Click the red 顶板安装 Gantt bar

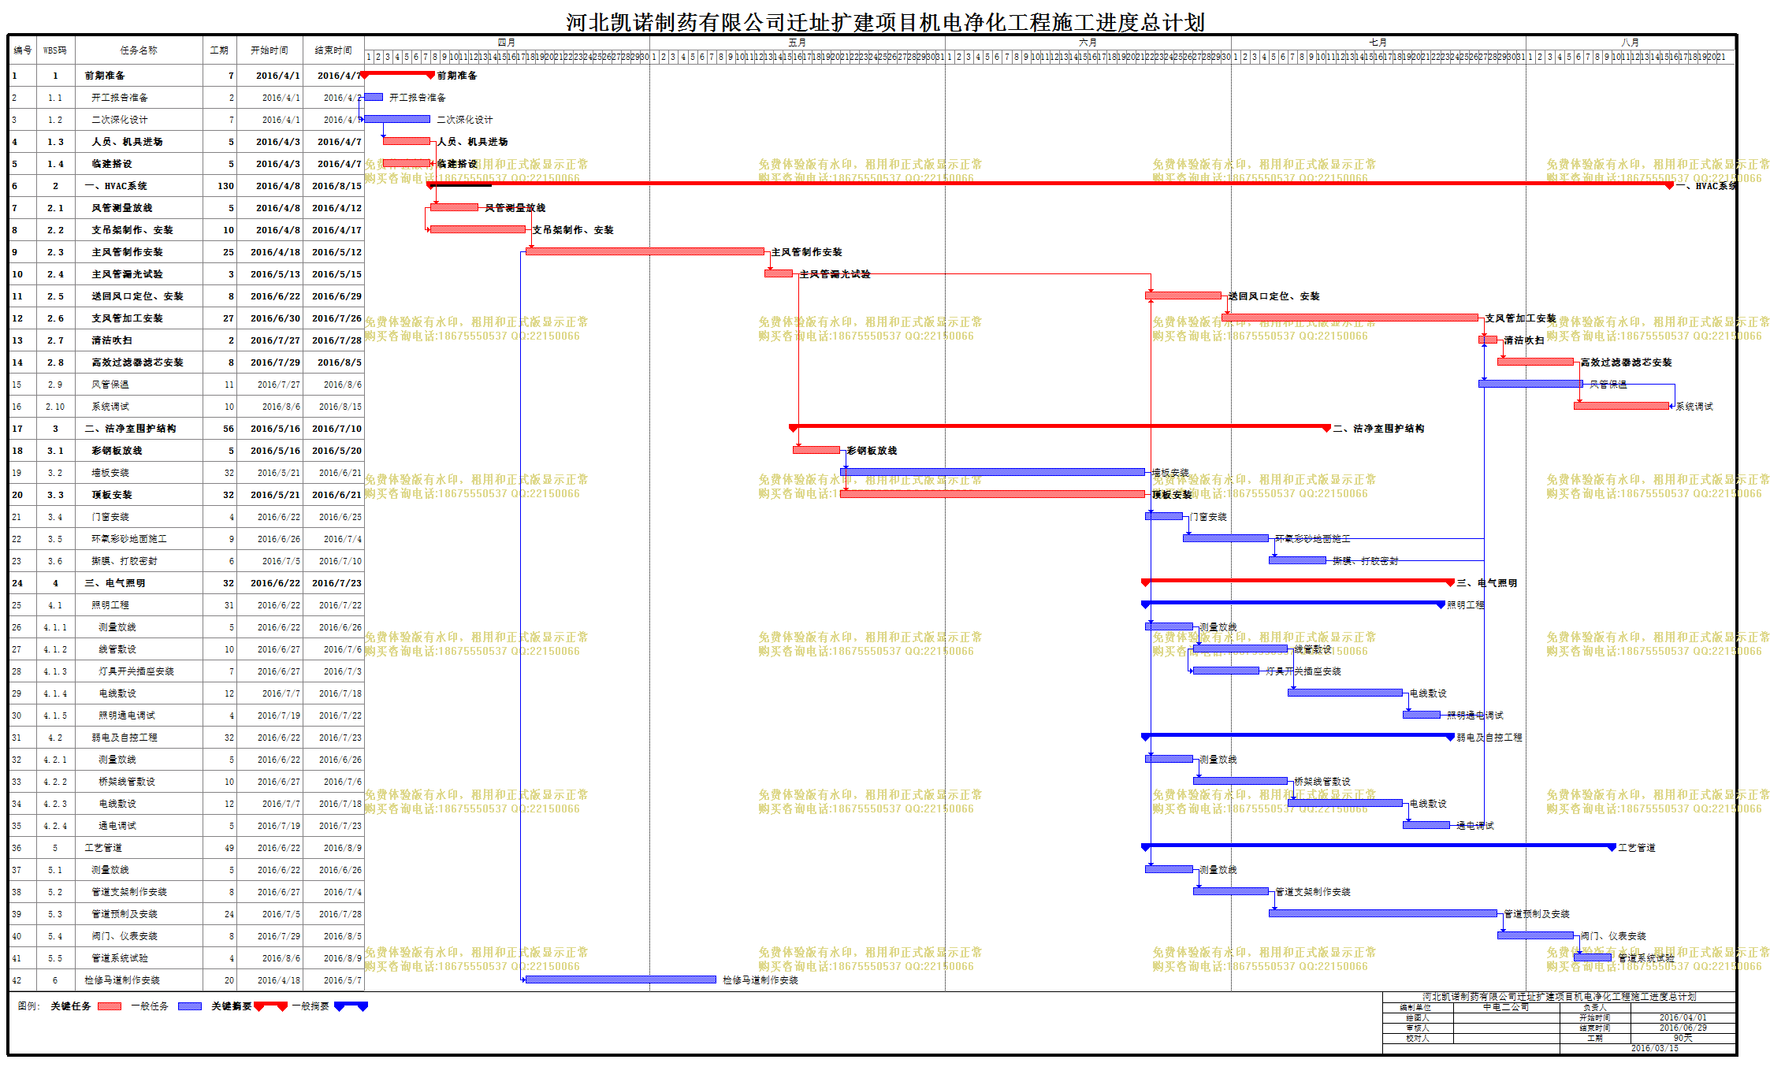992,494
